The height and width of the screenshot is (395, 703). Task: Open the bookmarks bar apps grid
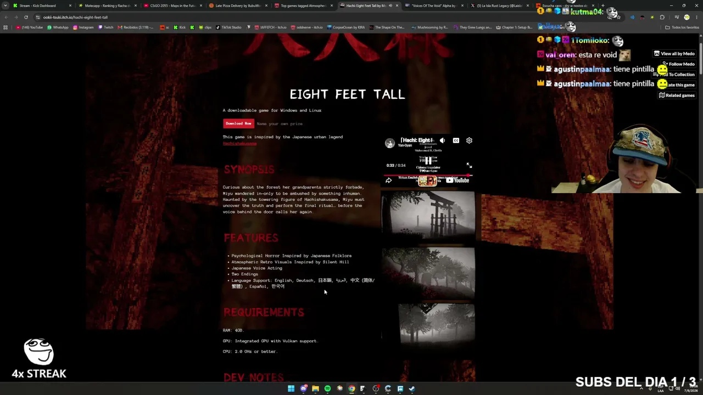(x=5, y=27)
